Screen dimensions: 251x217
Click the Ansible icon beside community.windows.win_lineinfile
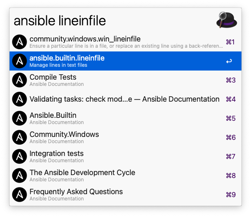19,42
